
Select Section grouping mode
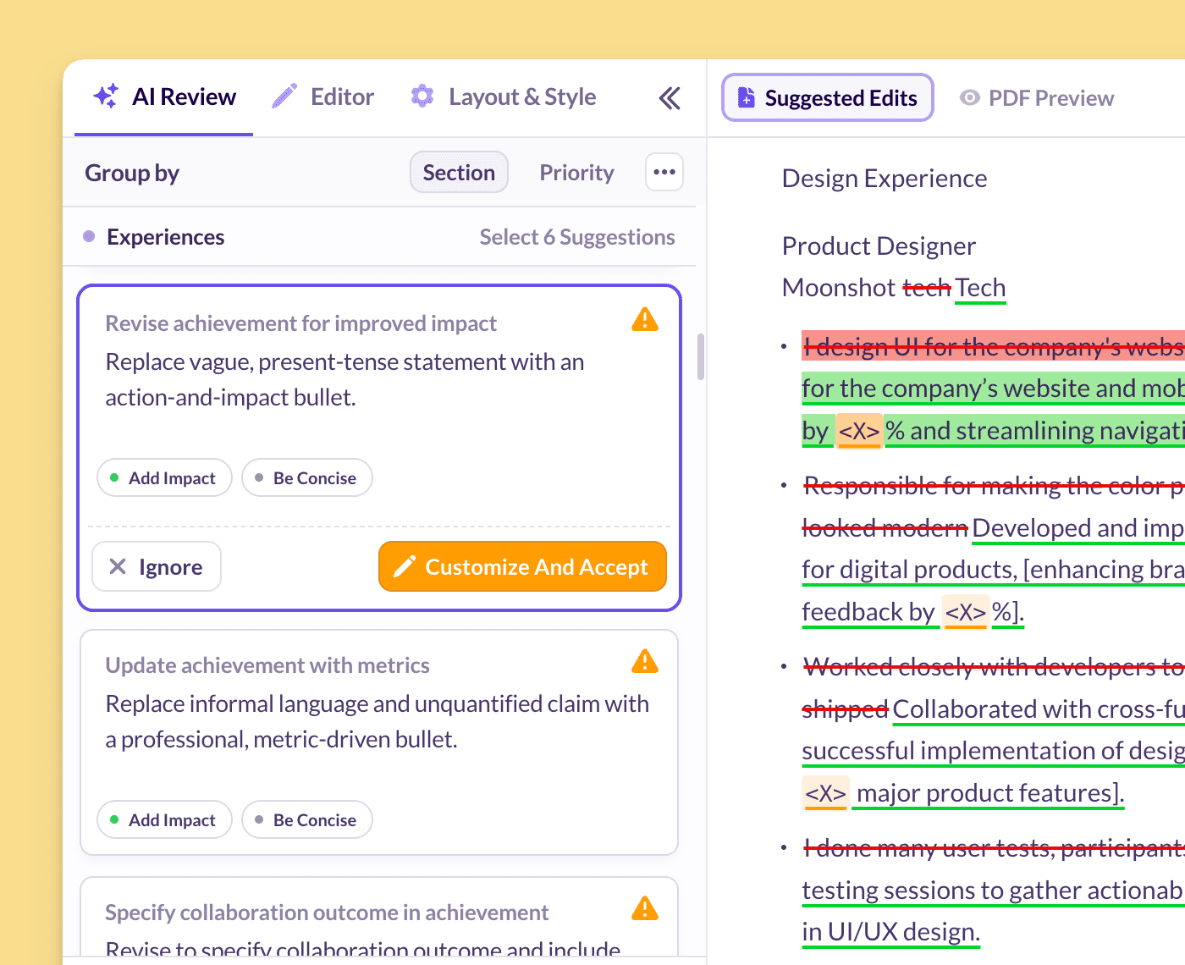459,172
